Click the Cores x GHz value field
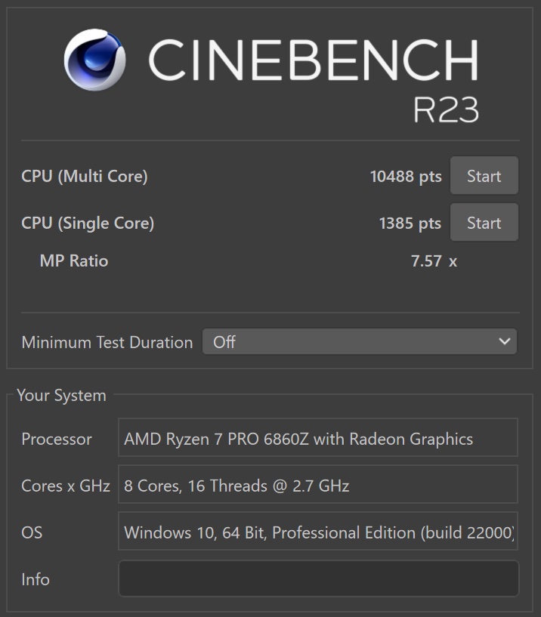Screen dimensions: 541x617 click(318, 486)
